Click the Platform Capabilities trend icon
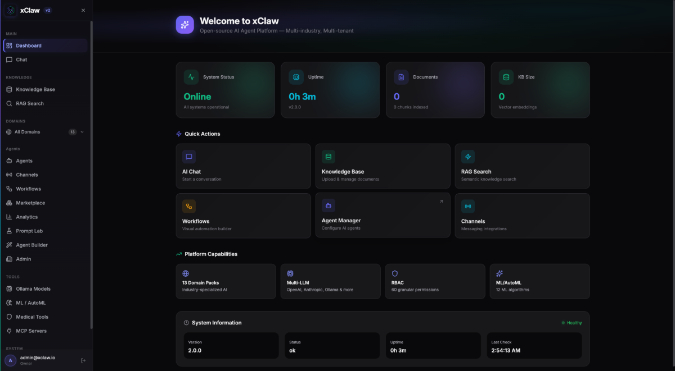675x371 pixels. tap(179, 254)
